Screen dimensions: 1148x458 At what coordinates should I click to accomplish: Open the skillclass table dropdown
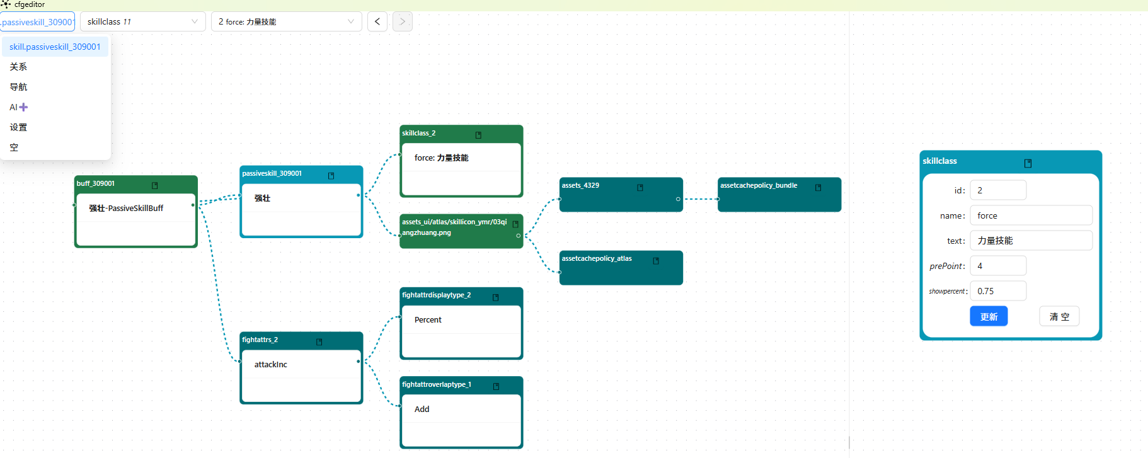(x=142, y=21)
